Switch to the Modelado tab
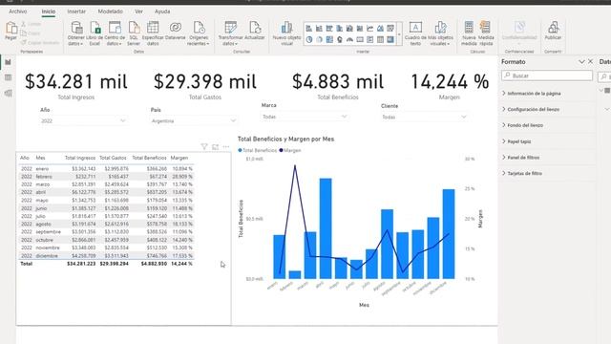Screen dimensions: 611x344 (x=111, y=11)
